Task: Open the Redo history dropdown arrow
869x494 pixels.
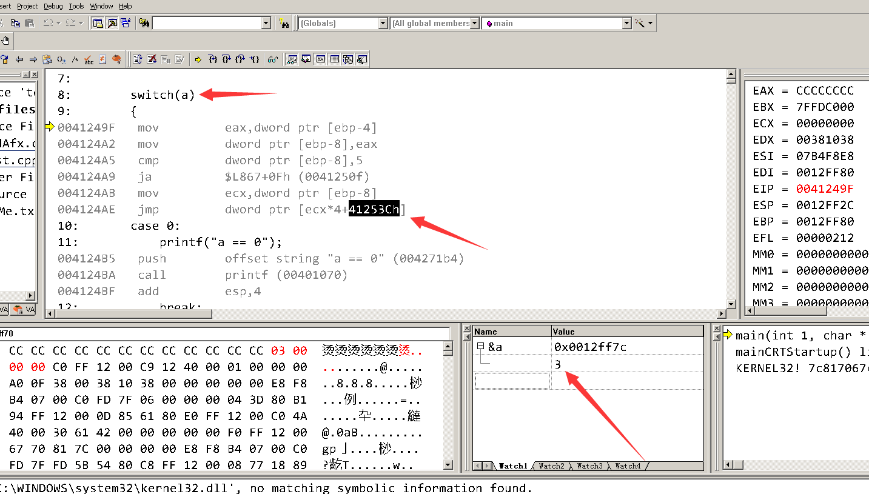Action: coord(81,23)
